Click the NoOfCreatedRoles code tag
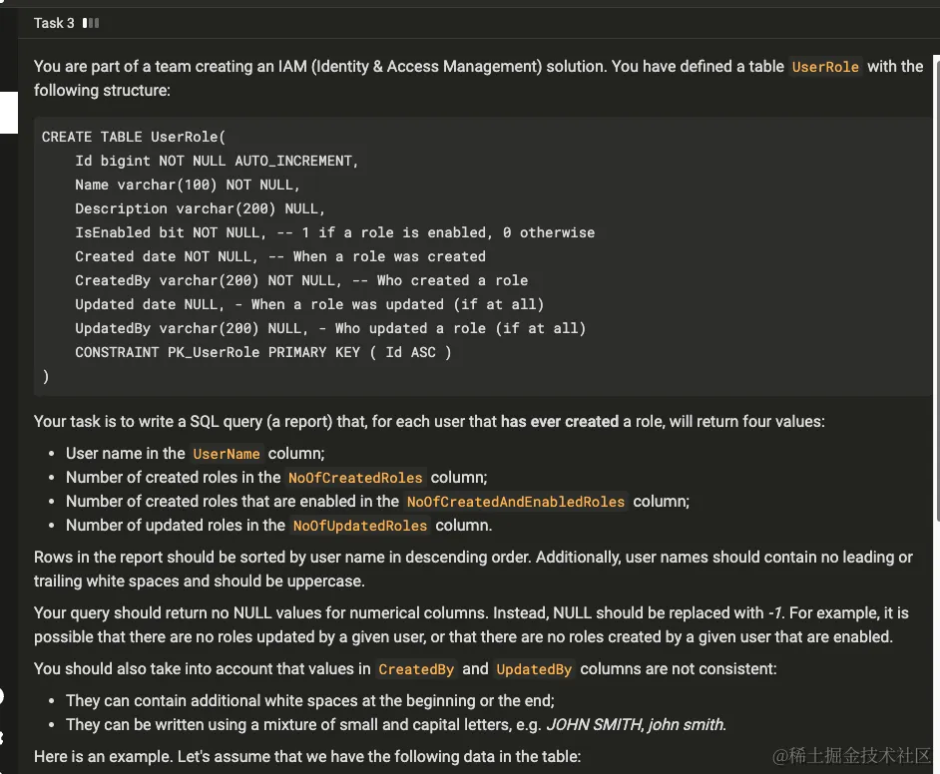Viewport: 940px width, 774px height. tap(355, 478)
